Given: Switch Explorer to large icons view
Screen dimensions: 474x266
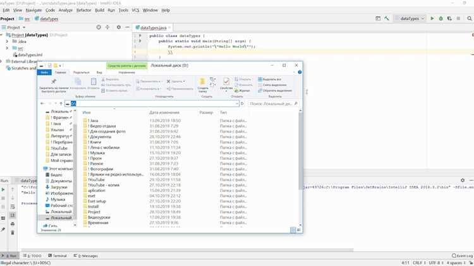Looking at the screenshot, I should pos(299,230).
